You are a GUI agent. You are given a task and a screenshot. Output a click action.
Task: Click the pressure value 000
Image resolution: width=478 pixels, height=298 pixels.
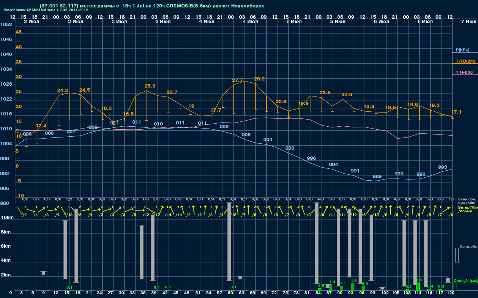tap(290, 148)
